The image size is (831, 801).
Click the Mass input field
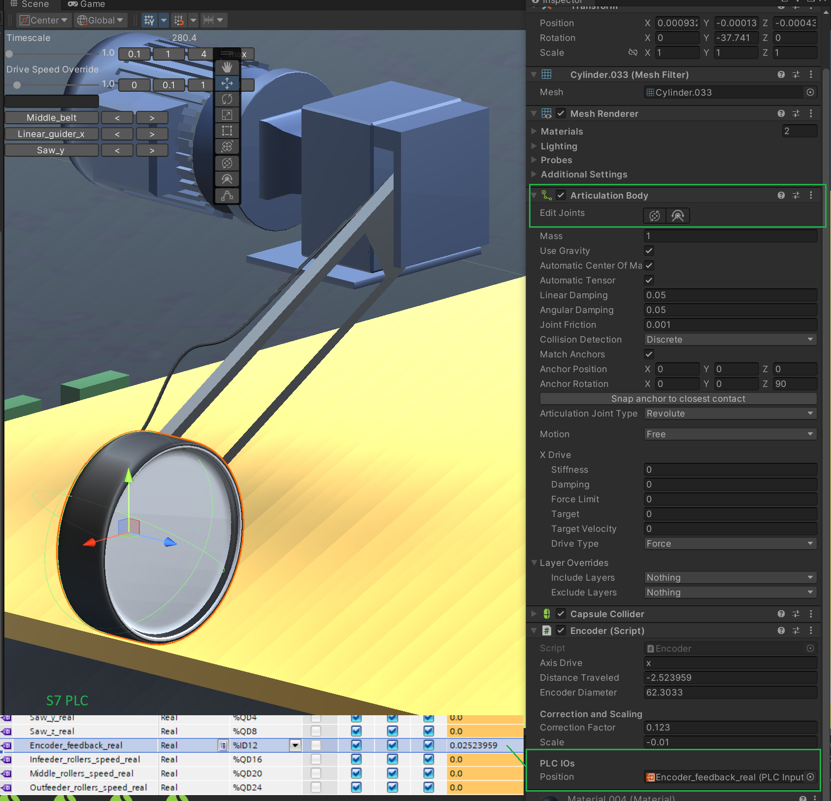(x=731, y=236)
